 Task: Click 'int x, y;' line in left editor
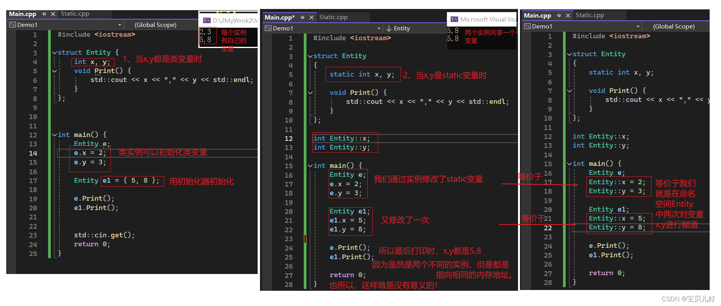(x=92, y=62)
